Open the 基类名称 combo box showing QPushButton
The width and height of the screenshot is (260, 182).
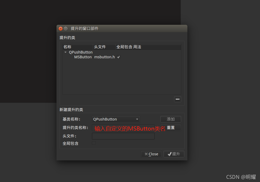coord(116,119)
